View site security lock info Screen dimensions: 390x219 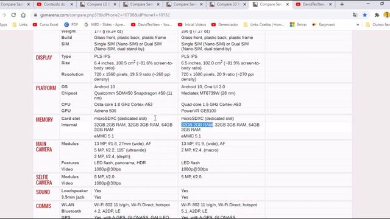[35, 15]
